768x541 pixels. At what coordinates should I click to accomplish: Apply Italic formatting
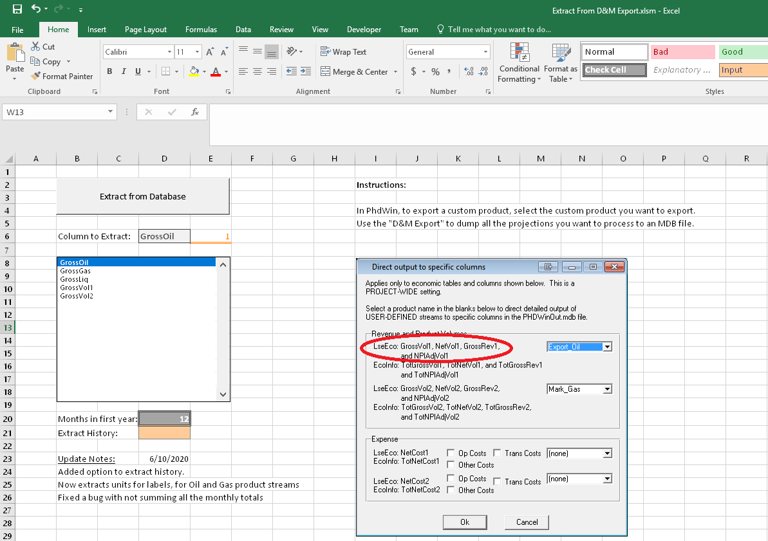pyautogui.click(x=124, y=71)
